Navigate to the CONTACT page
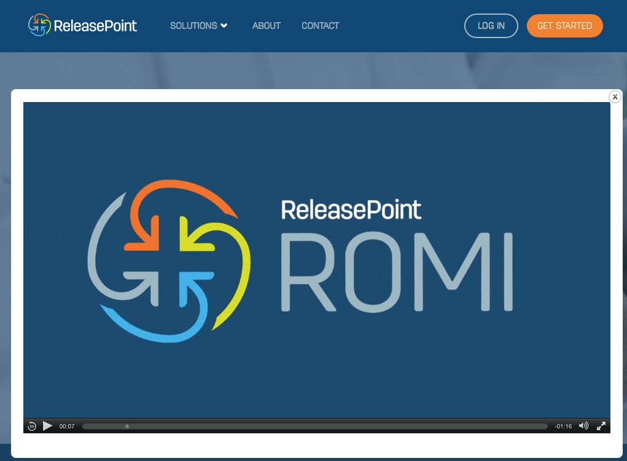627x461 pixels. tap(320, 26)
